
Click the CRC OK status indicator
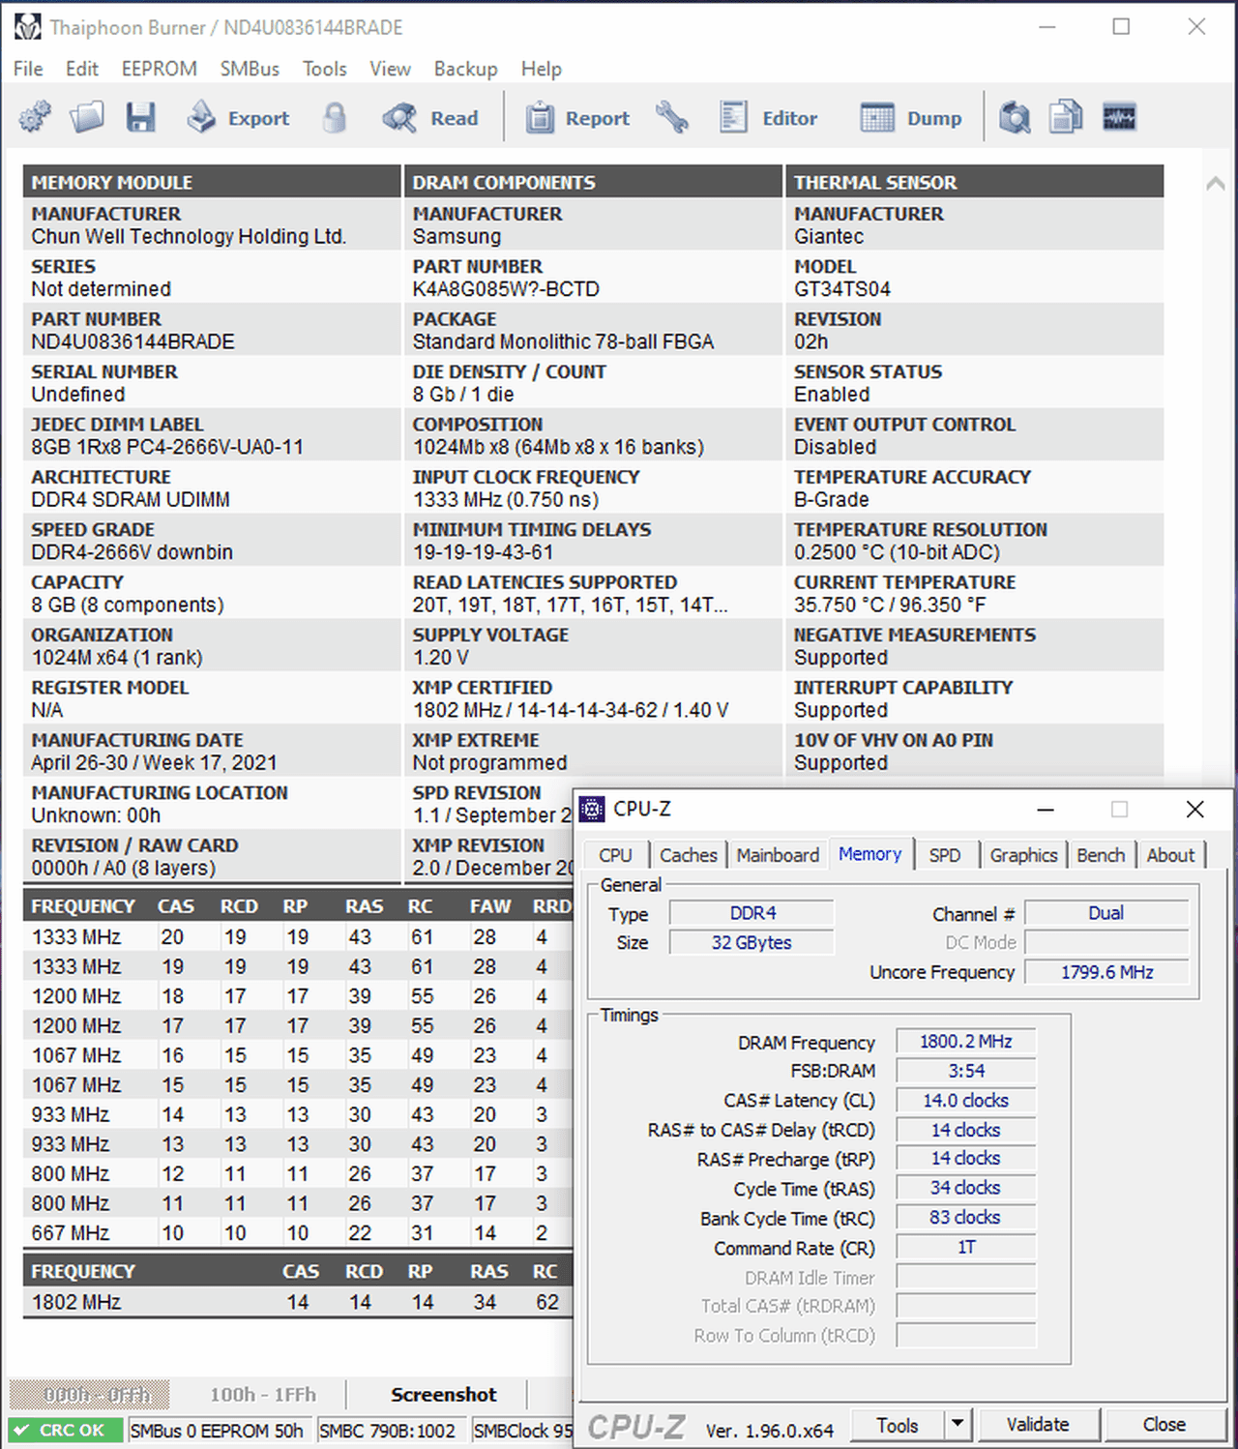[x=66, y=1430]
